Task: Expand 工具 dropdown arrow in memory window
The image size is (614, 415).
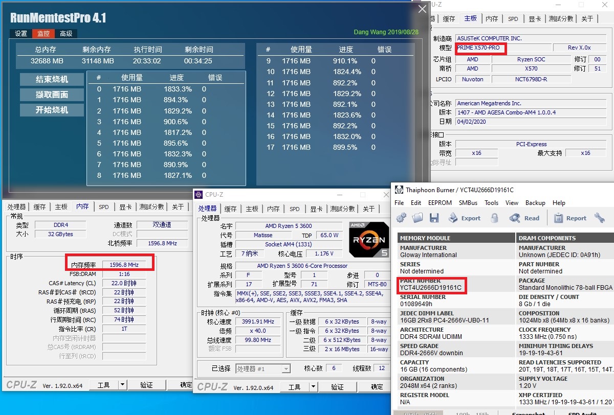Action: (x=122, y=385)
